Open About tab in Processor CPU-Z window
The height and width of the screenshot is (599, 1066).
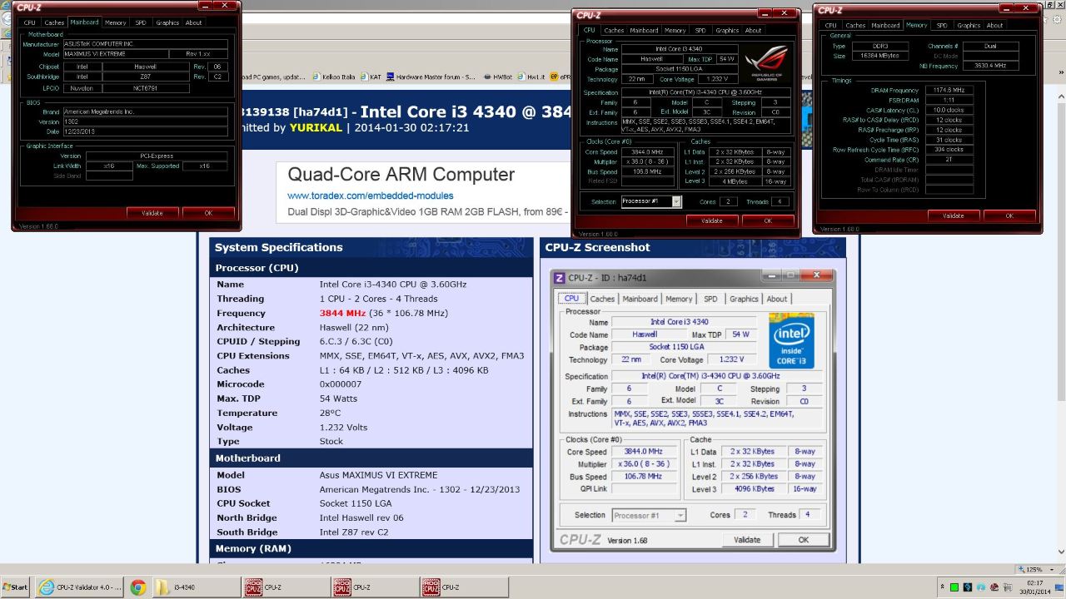tap(753, 30)
